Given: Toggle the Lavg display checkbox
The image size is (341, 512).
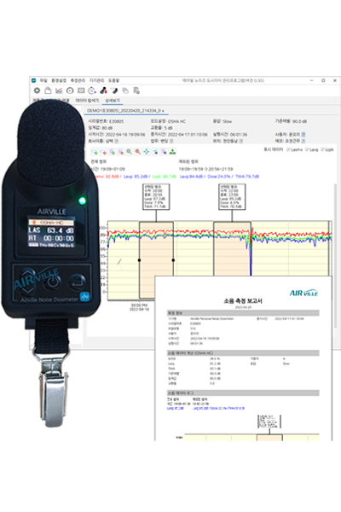Looking at the screenshot, I should [x=307, y=149].
